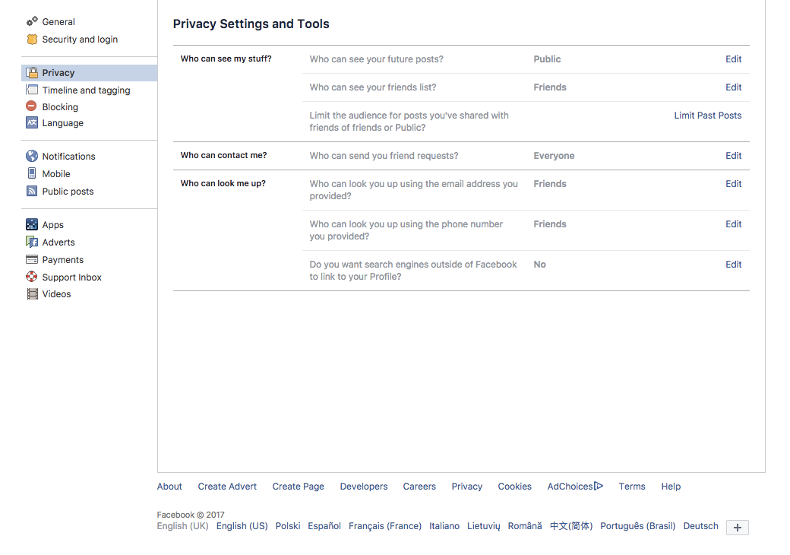Click the Videos film strip icon
Image resolution: width=790 pixels, height=555 pixels.
(x=32, y=294)
